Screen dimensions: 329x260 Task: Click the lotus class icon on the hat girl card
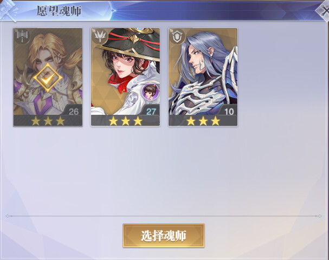100,36
